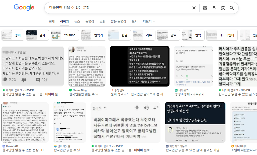The height and width of the screenshot is (155, 257).
Task: Click the 네이버 블로그 - NAVER source under the first image
Action: pos(18,90)
